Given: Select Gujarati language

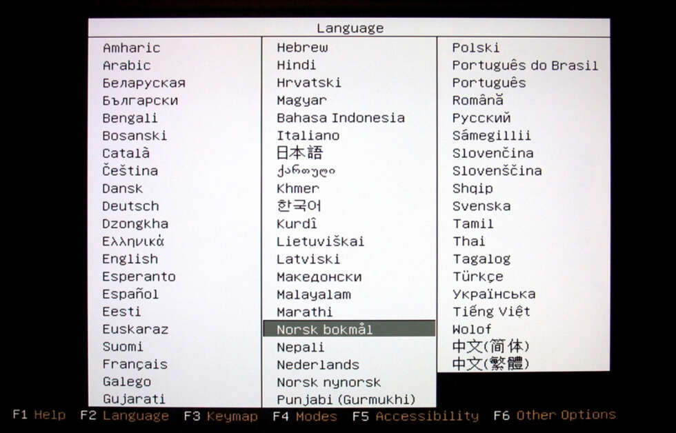Looking at the screenshot, I should click(134, 399).
